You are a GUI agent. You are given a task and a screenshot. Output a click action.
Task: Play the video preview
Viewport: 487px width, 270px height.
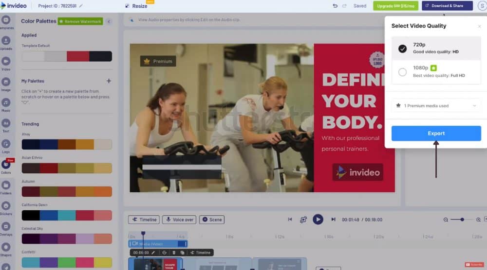click(318, 219)
